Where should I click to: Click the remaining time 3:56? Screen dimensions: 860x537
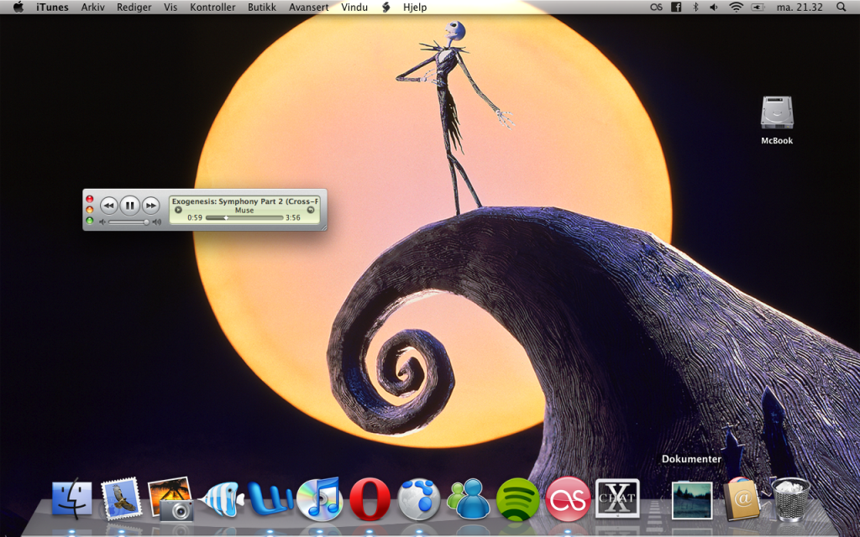click(x=293, y=217)
